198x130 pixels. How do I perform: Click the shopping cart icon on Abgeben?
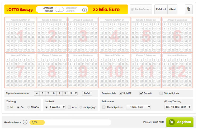tap(172, 122)
